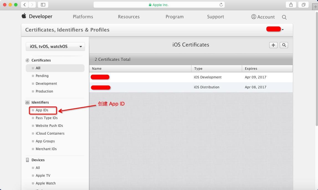
Task: Sort by Name column header
Action: [140, 68]
